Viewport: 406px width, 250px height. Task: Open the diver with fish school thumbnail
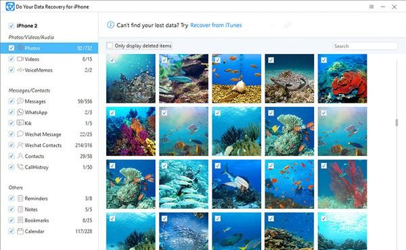pyautogui.click(x=183, y=184)
